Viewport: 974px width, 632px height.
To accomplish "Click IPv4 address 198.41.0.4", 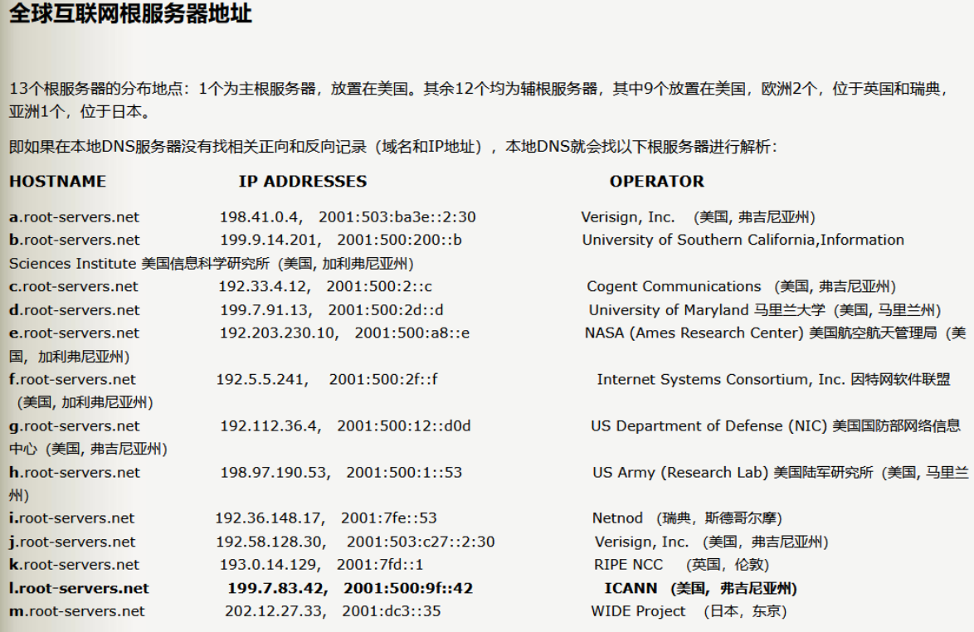I will point(261,217).
